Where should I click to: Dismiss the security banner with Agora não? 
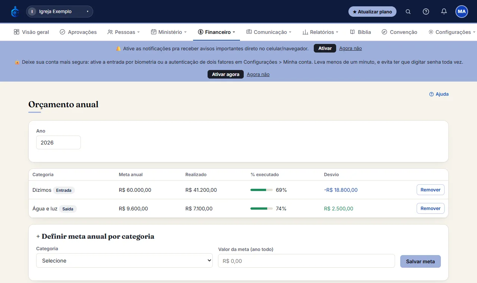click(258, 74)
